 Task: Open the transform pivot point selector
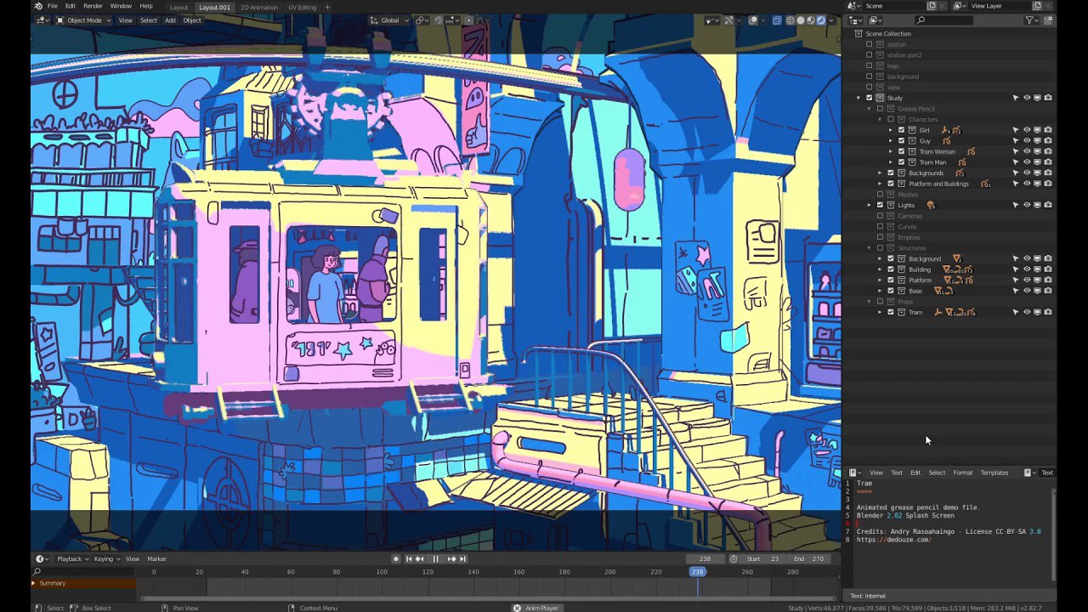point(422,20)
